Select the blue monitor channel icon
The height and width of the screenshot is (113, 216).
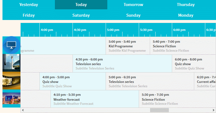(11, 45)
